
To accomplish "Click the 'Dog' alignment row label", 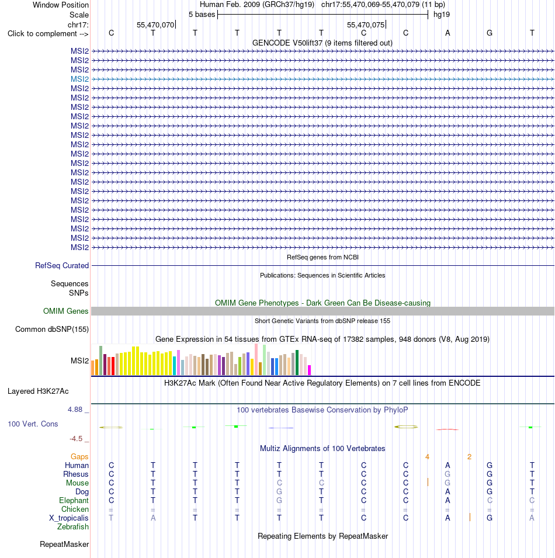I will tap(82, 492).
